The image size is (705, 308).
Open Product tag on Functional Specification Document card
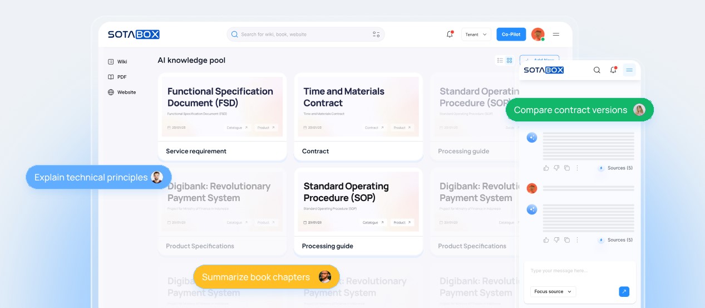coord(266,128)
